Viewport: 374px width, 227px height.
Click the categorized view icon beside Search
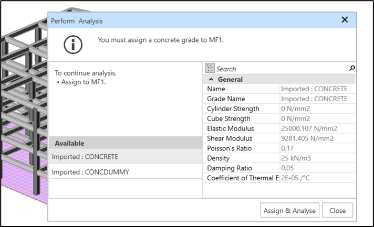[x=210, y=68]
